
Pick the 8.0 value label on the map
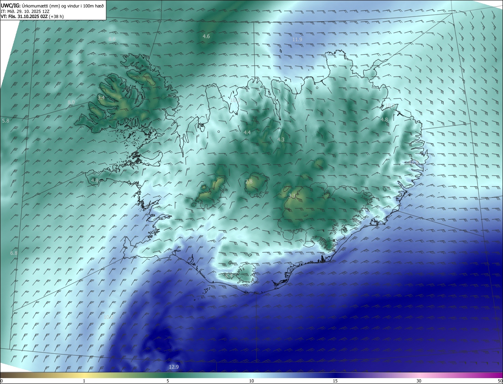(71, 102)
